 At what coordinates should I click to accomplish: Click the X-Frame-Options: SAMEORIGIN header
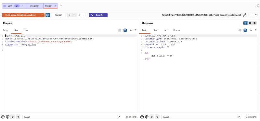[163, 42]
